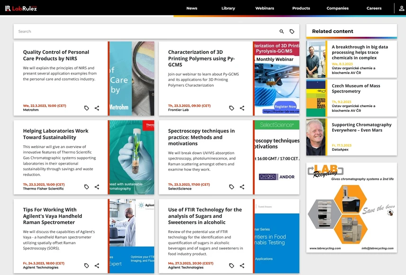This screenshot has height=275, width=406.
Task: Click the tag filter icon in search bar
Action: 292,32
